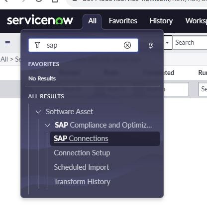
Task: Open the search field dropdown arrow
Action: (x=167, y=43)
